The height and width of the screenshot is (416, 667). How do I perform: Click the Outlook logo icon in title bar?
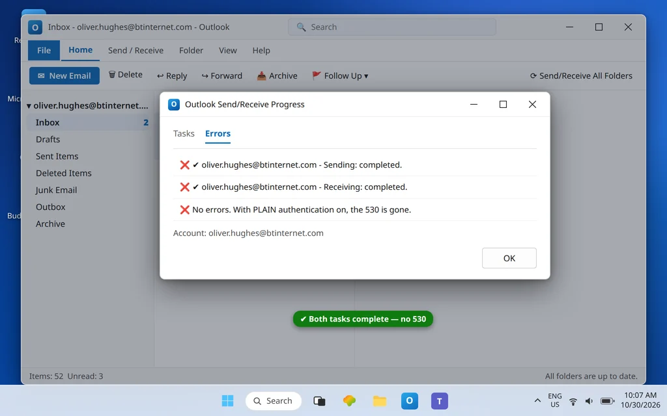pos(35,27)
